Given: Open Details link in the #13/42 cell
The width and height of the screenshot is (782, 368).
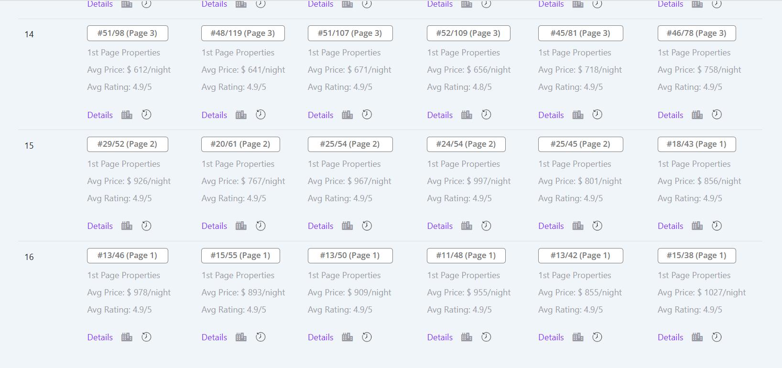Looking at the screenshot, I should pos(551,337).
